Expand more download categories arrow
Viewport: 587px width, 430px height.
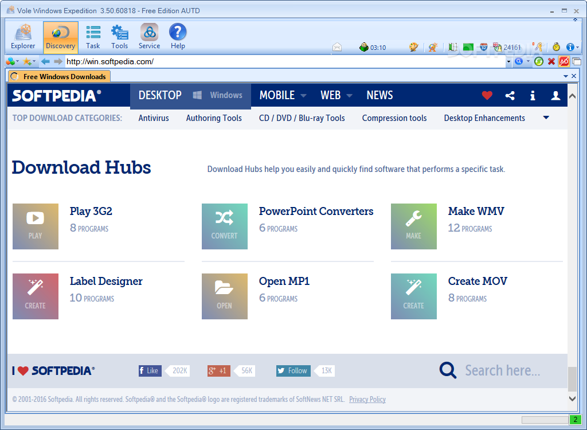coord(546,118)
